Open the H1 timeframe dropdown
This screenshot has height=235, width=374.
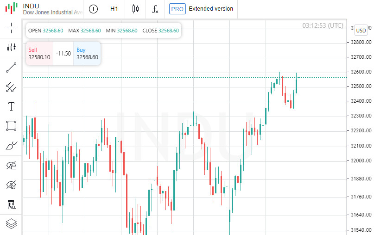114,9
